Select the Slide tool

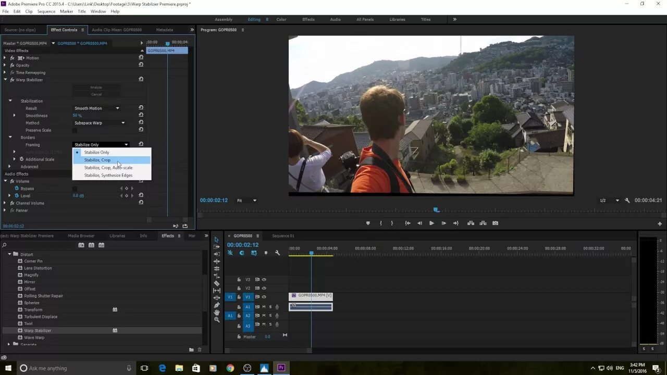[x=217, y=298]
